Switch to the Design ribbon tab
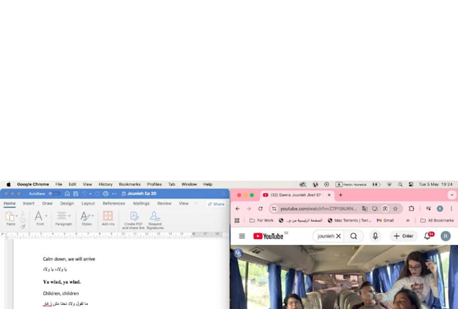Viewport: 458px width, 309px height. [x=67, y=203]
